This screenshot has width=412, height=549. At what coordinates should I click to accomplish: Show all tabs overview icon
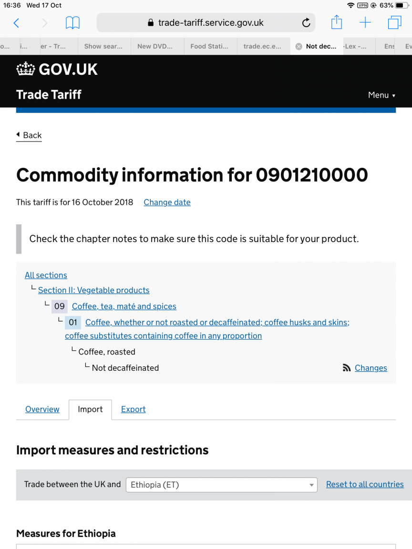pyautogui.click(x=394, y=23)
